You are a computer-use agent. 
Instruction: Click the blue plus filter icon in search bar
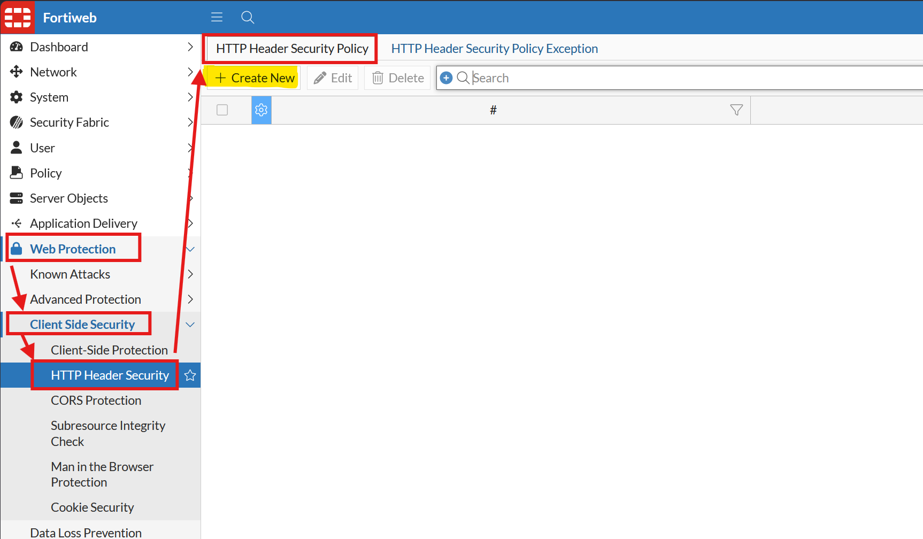click(x=446, y=78)
